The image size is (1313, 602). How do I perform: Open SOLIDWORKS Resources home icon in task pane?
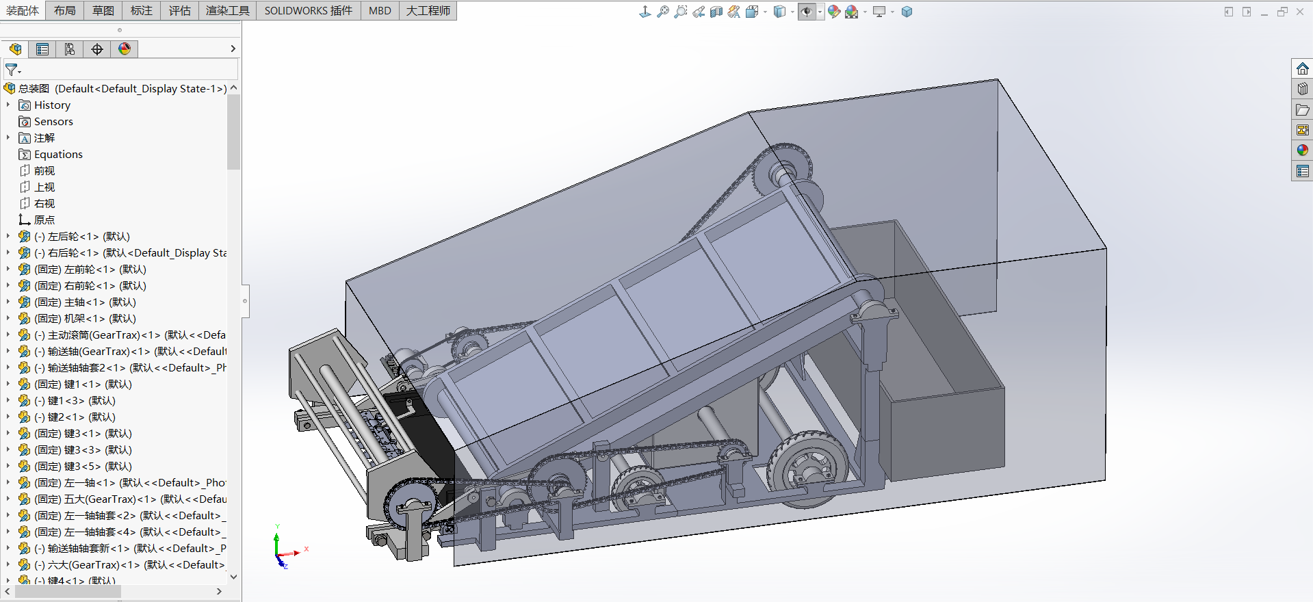point(1302,68)
